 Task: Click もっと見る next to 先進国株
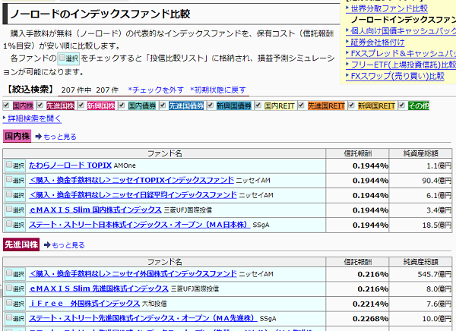[x=68, y=245]
